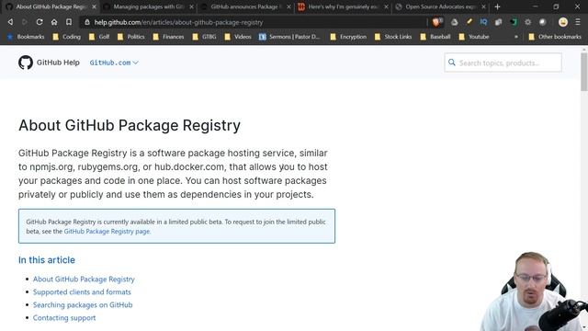This screenshot has height=331, width=588.
Task: Jump to About GitHub Package Registry section
Action: tap(84, 280)
